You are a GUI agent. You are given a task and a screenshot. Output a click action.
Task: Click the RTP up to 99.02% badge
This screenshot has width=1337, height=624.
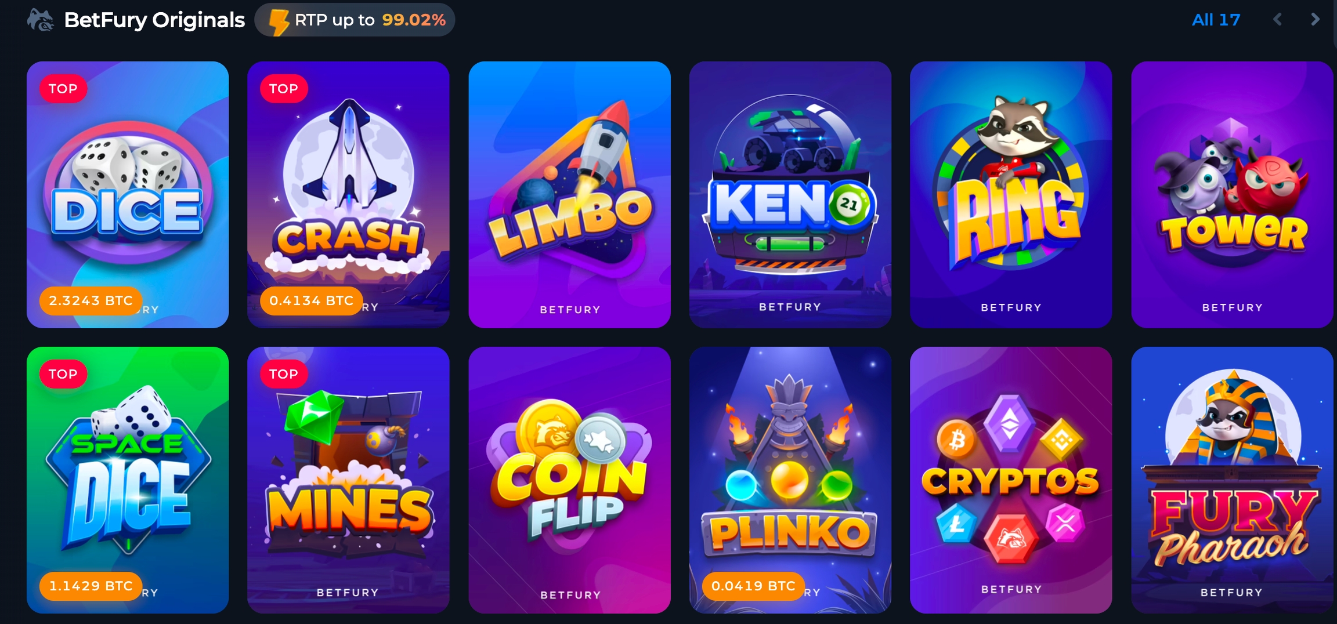[x=355, y=20]
